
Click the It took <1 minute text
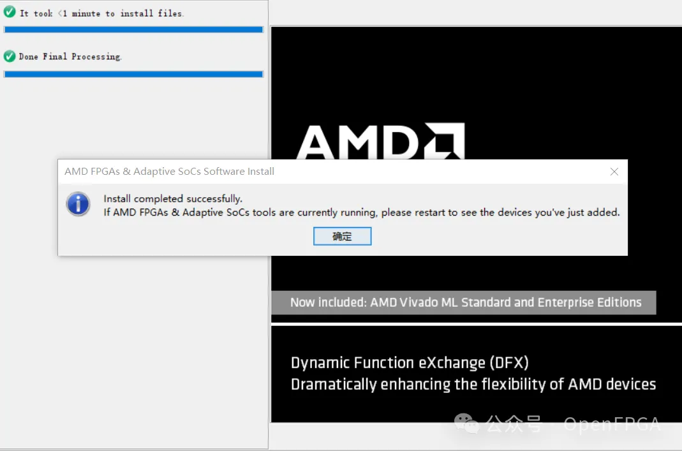click(x=101, y=13)
